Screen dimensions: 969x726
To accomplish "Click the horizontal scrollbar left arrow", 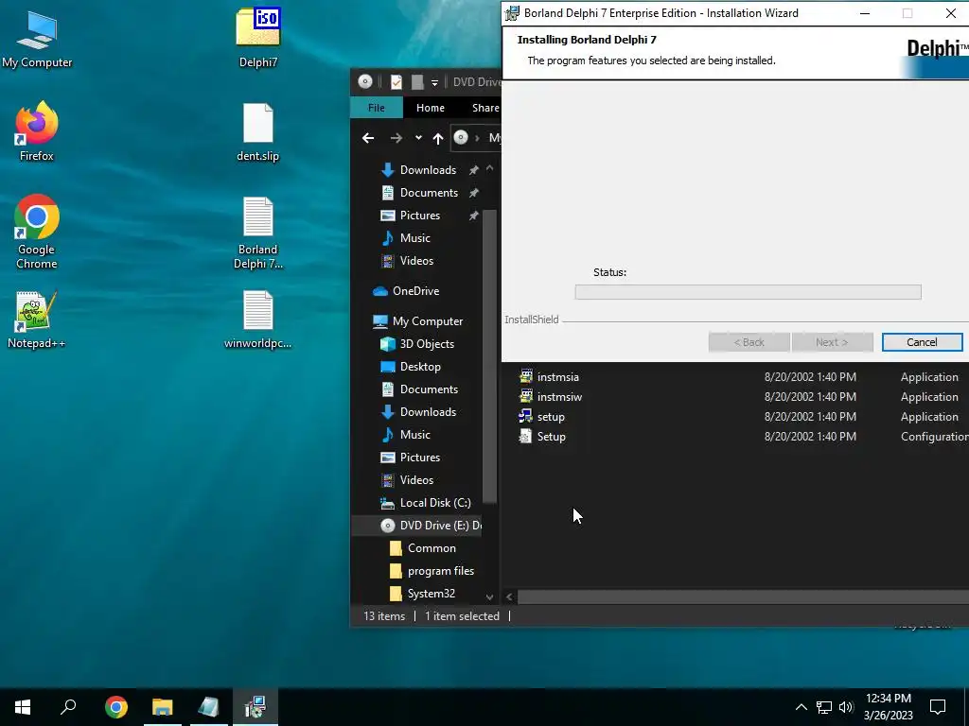I will click(x=509, y=597).
